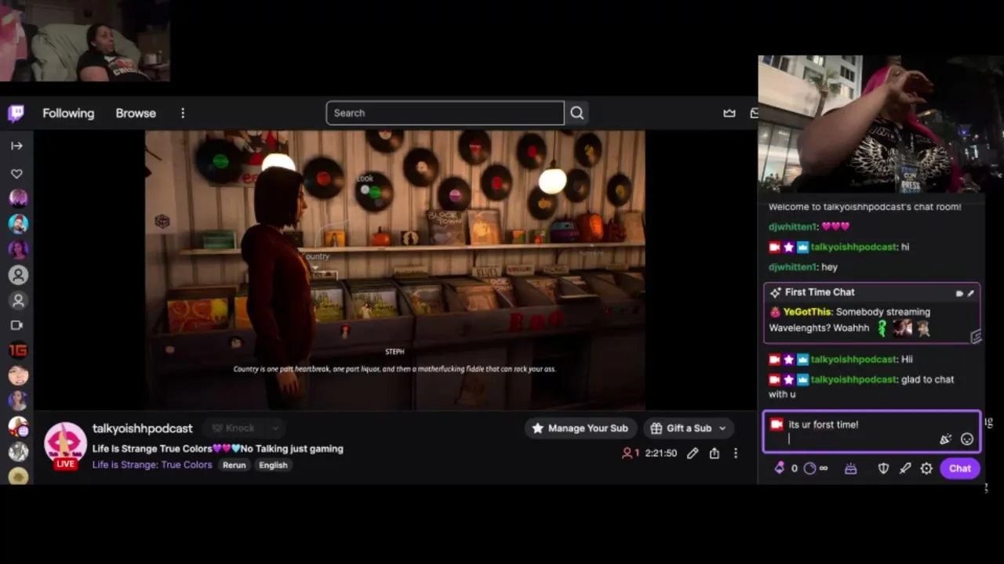Click the viewer count icon
The width and height of the screenshot is (1004, 564).
627,453
